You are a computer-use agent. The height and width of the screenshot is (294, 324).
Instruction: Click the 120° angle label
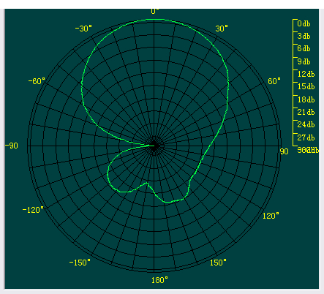click(x=271, y=216)
